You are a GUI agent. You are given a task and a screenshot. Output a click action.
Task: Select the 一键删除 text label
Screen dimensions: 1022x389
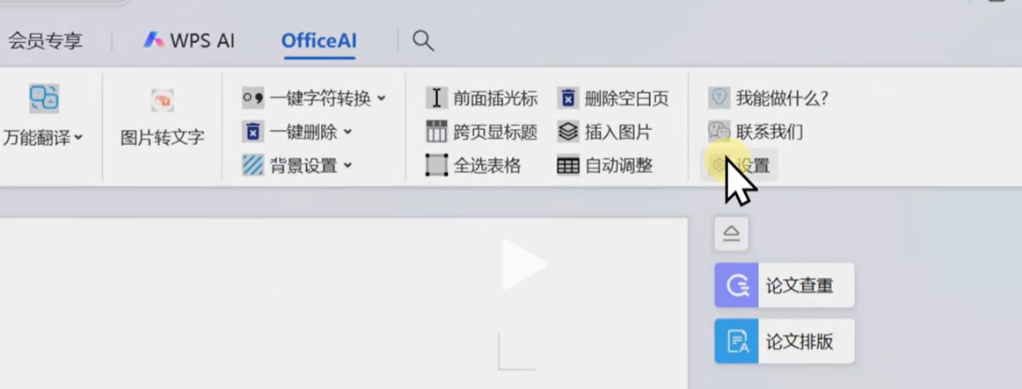[x=303, y=132]
